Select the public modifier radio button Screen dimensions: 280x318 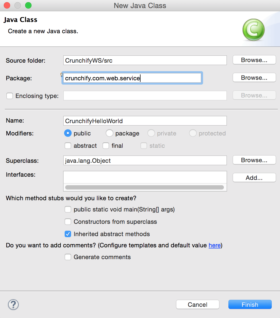coord(68,133)
